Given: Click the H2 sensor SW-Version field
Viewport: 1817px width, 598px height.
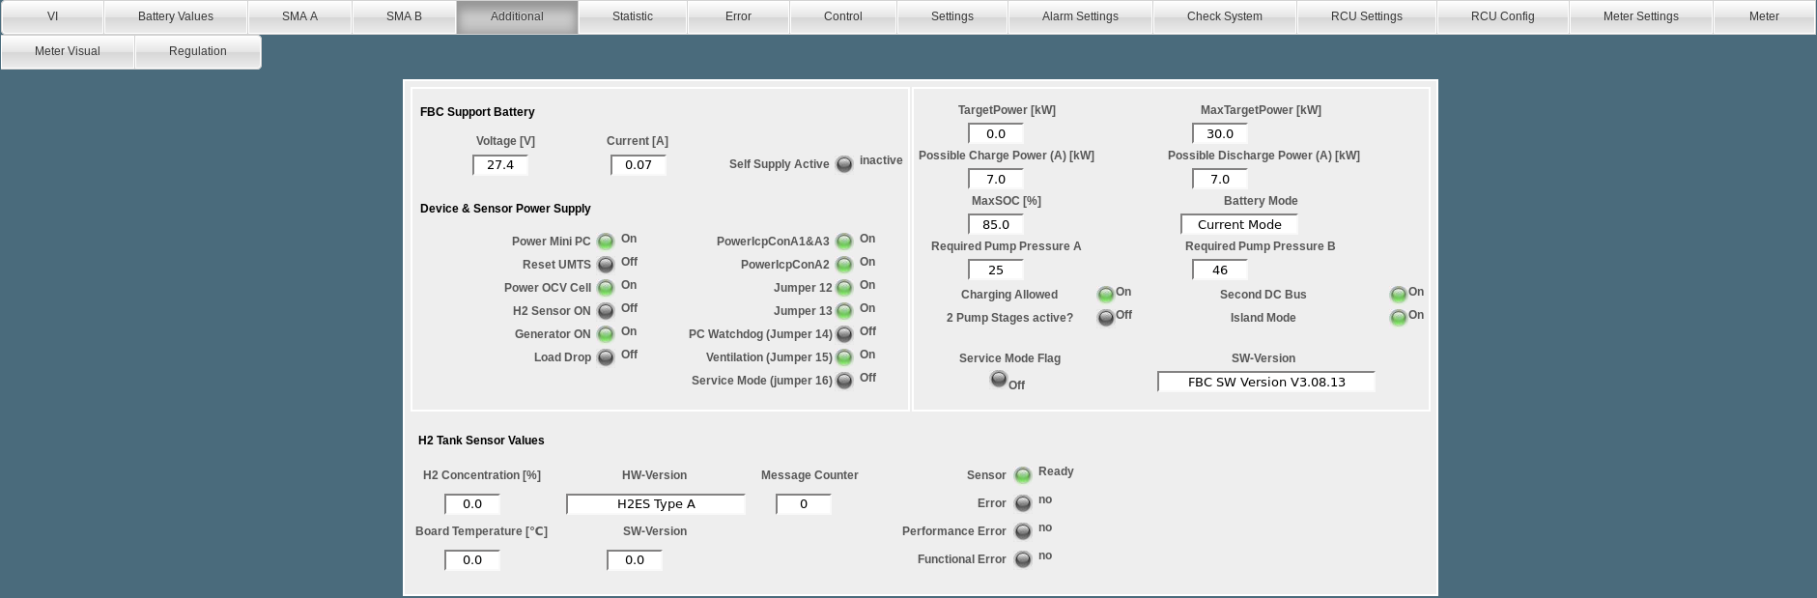Looking at the screenshot, I should 635,560.
